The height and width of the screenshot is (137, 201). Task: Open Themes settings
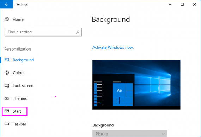pos(20,98)
